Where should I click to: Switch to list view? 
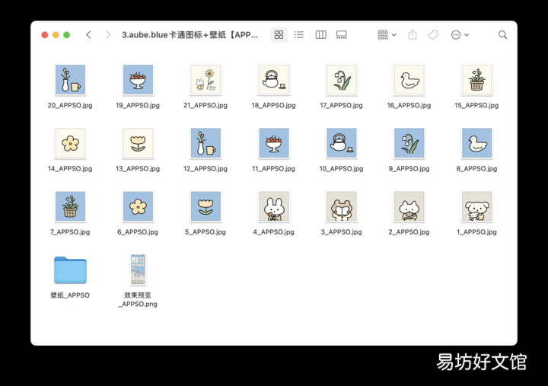(x=299, y=34)
